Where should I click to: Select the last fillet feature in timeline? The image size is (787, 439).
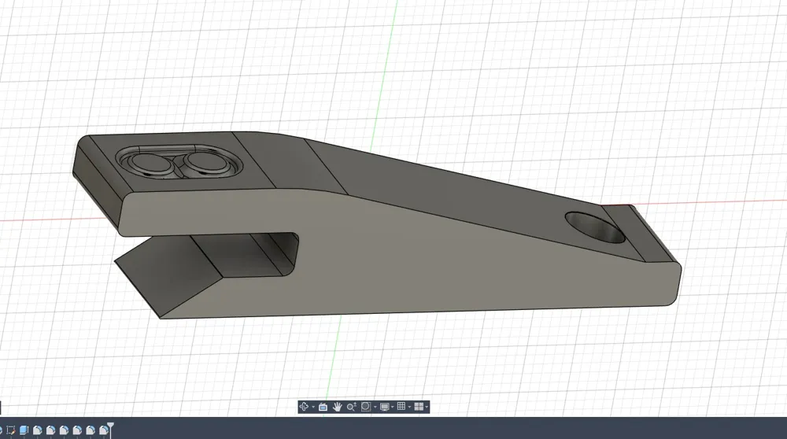pyautogui.click(x=103, y=430)
